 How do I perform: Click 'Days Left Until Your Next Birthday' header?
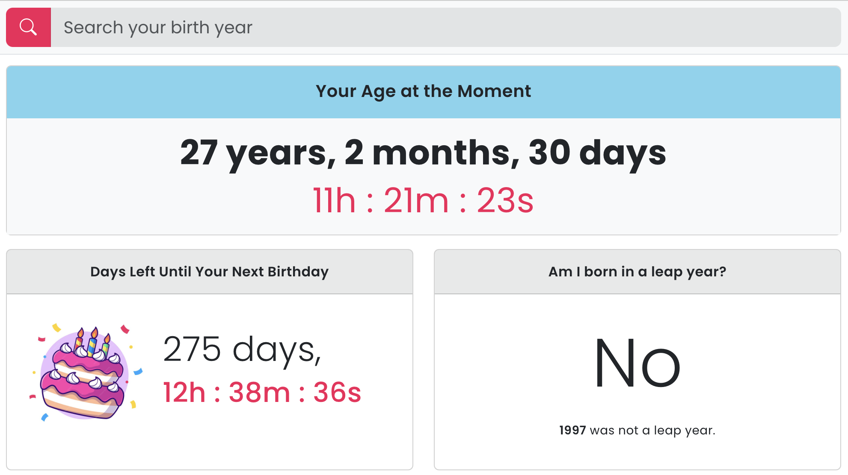[210, 272]
